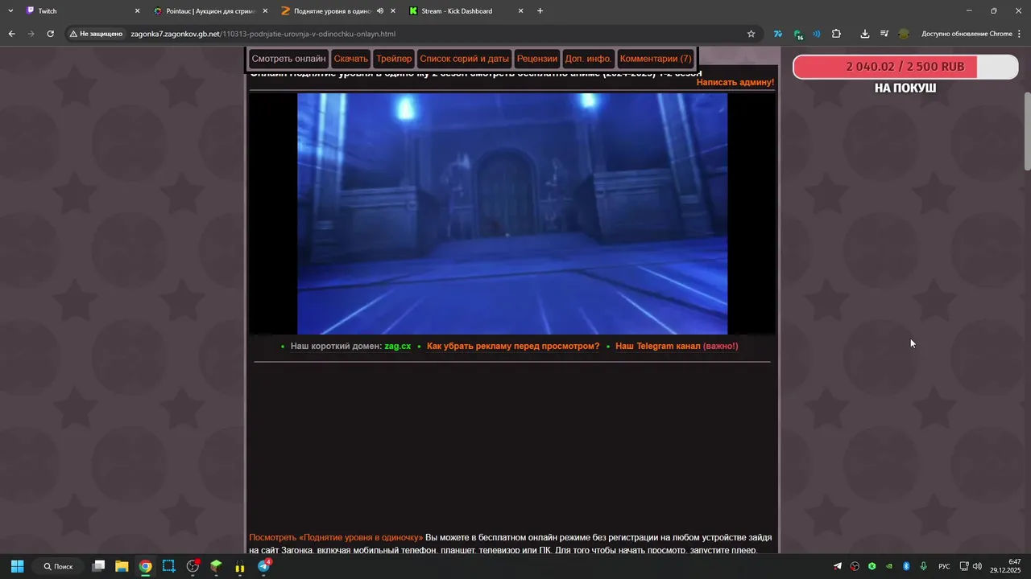Screen dimensions: 1031x579
Task: Click the Посмотреть «Поднятие уровня в одиночку» link
Action: point(336,537)
